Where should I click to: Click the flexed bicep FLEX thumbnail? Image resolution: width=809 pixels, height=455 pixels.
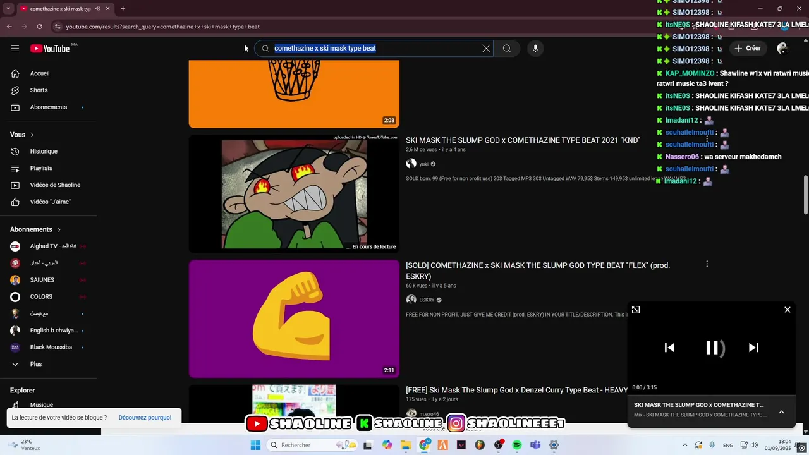[x=294, y=318]
